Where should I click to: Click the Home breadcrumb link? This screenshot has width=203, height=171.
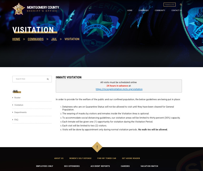coord(16,39)
